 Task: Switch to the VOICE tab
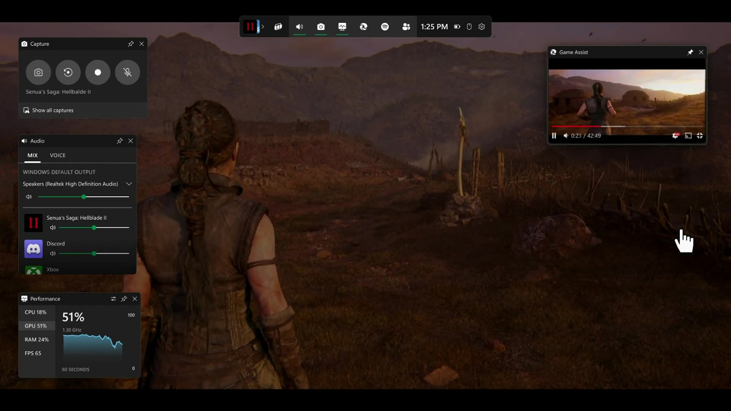click(58, 155)
